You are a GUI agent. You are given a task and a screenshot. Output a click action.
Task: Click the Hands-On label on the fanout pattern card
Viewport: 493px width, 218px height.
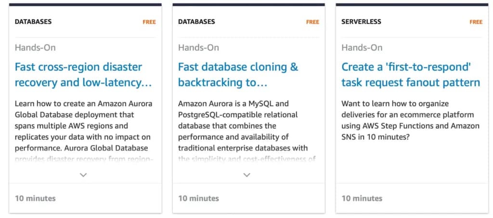pos(362,48)
